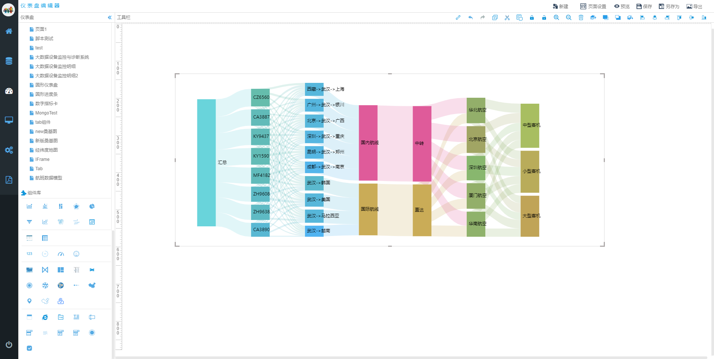Add a treemap component

[61, 270]
